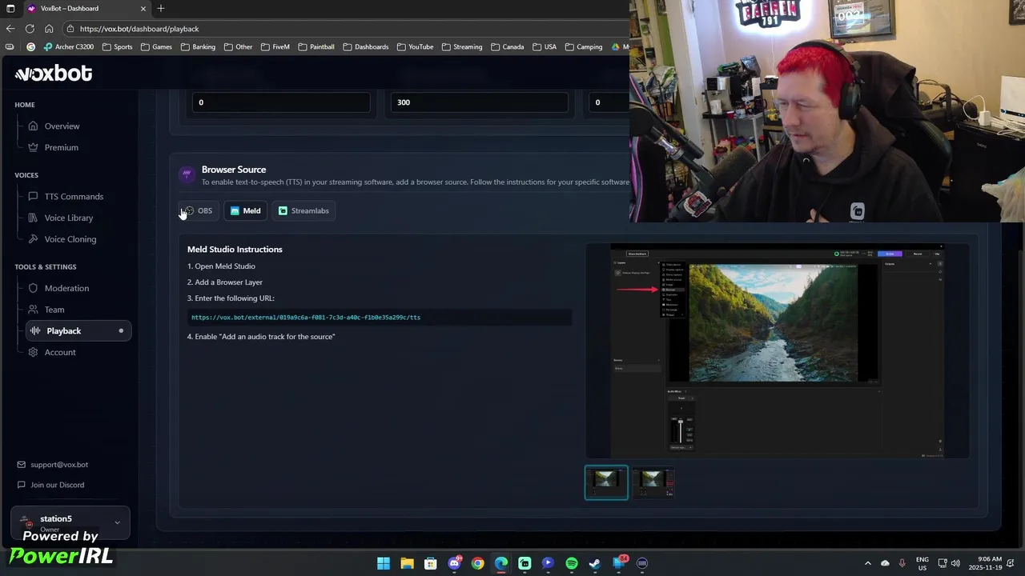Image resolution: width=1025 pixels, height=576 pixels.
Task: Open Microsoft Edge from taskbar
Action: 501,563
